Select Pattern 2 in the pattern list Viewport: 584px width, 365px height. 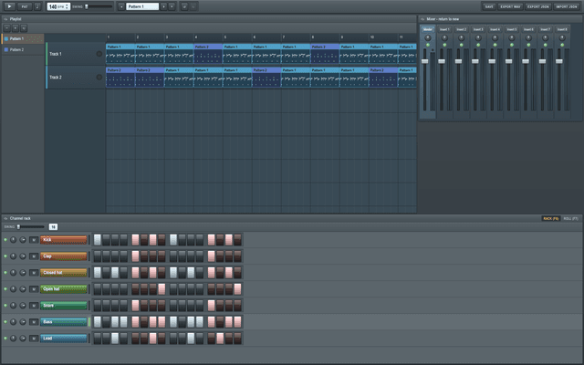click(x=23, y=49)
